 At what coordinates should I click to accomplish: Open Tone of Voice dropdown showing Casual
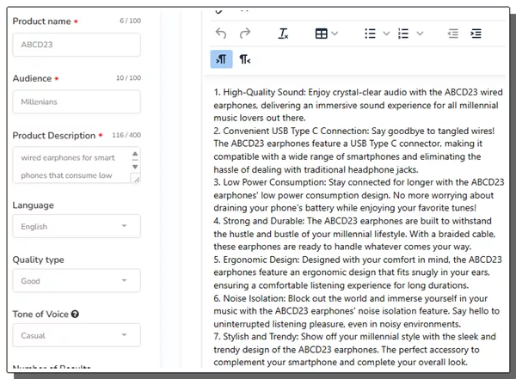(x=77, y=335)
